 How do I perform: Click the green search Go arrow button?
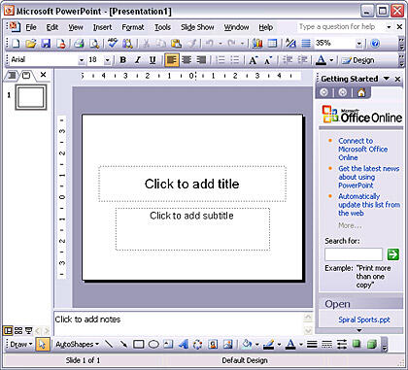(393, 254)
